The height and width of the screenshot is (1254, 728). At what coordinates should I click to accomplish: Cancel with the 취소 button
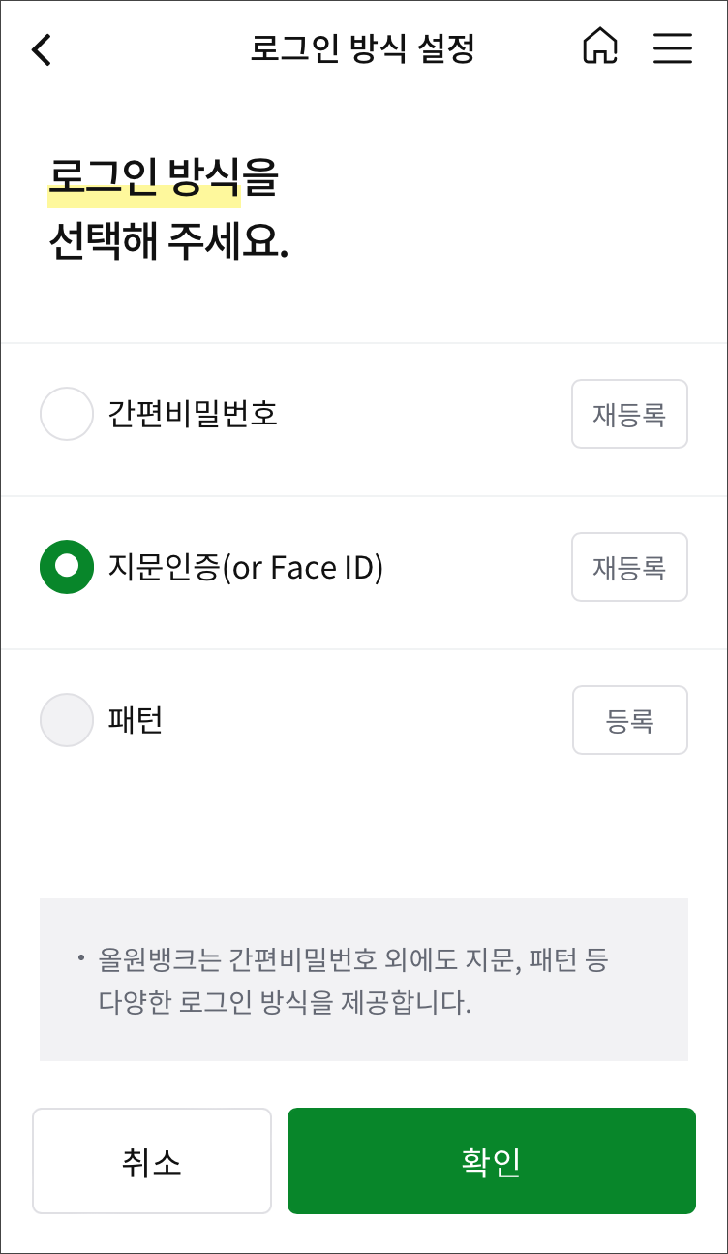[152, 1161]
